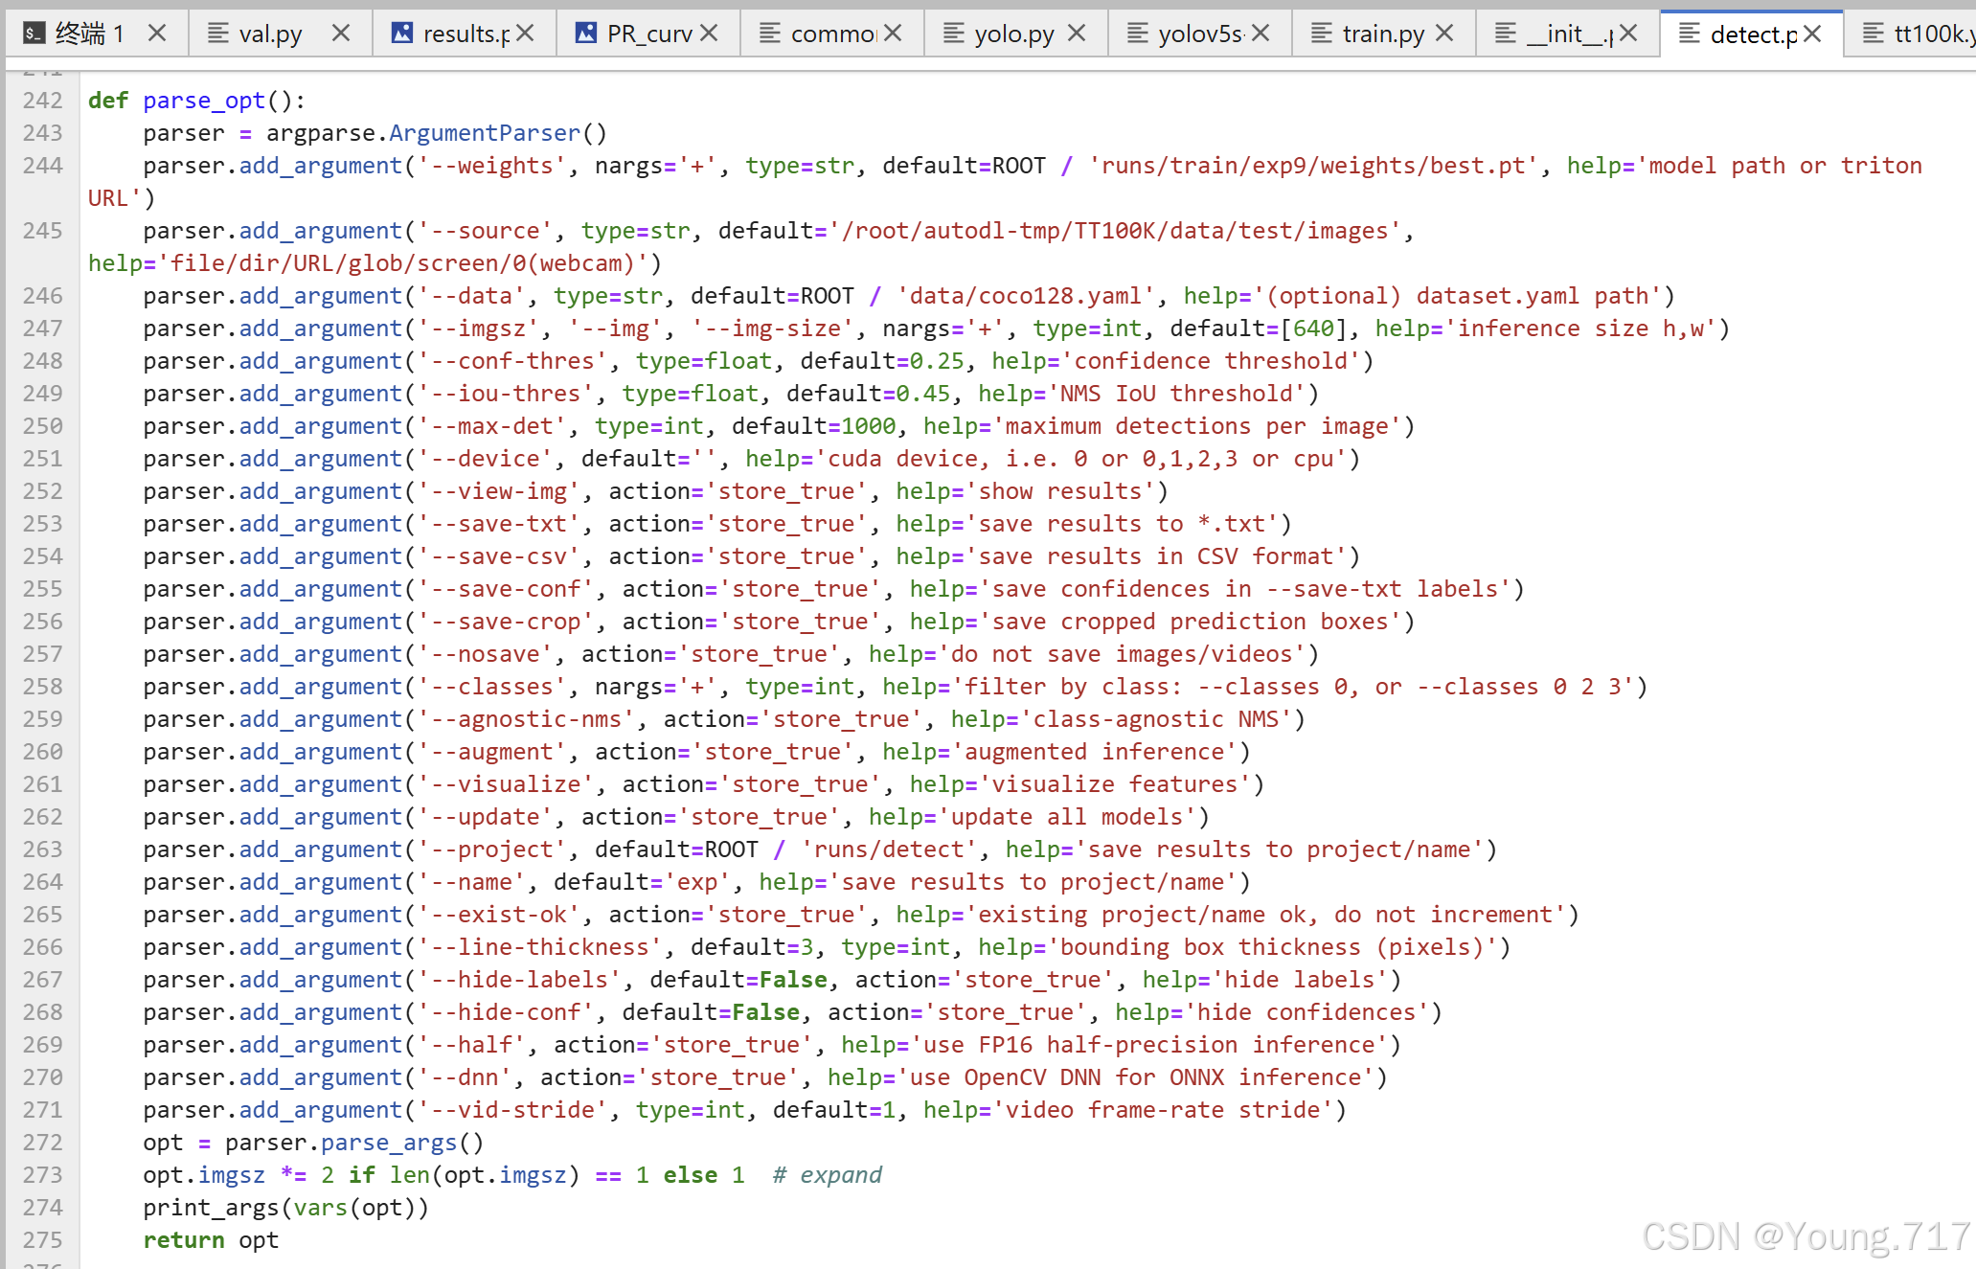Click the '--weights' argument string

coord(491,166)
